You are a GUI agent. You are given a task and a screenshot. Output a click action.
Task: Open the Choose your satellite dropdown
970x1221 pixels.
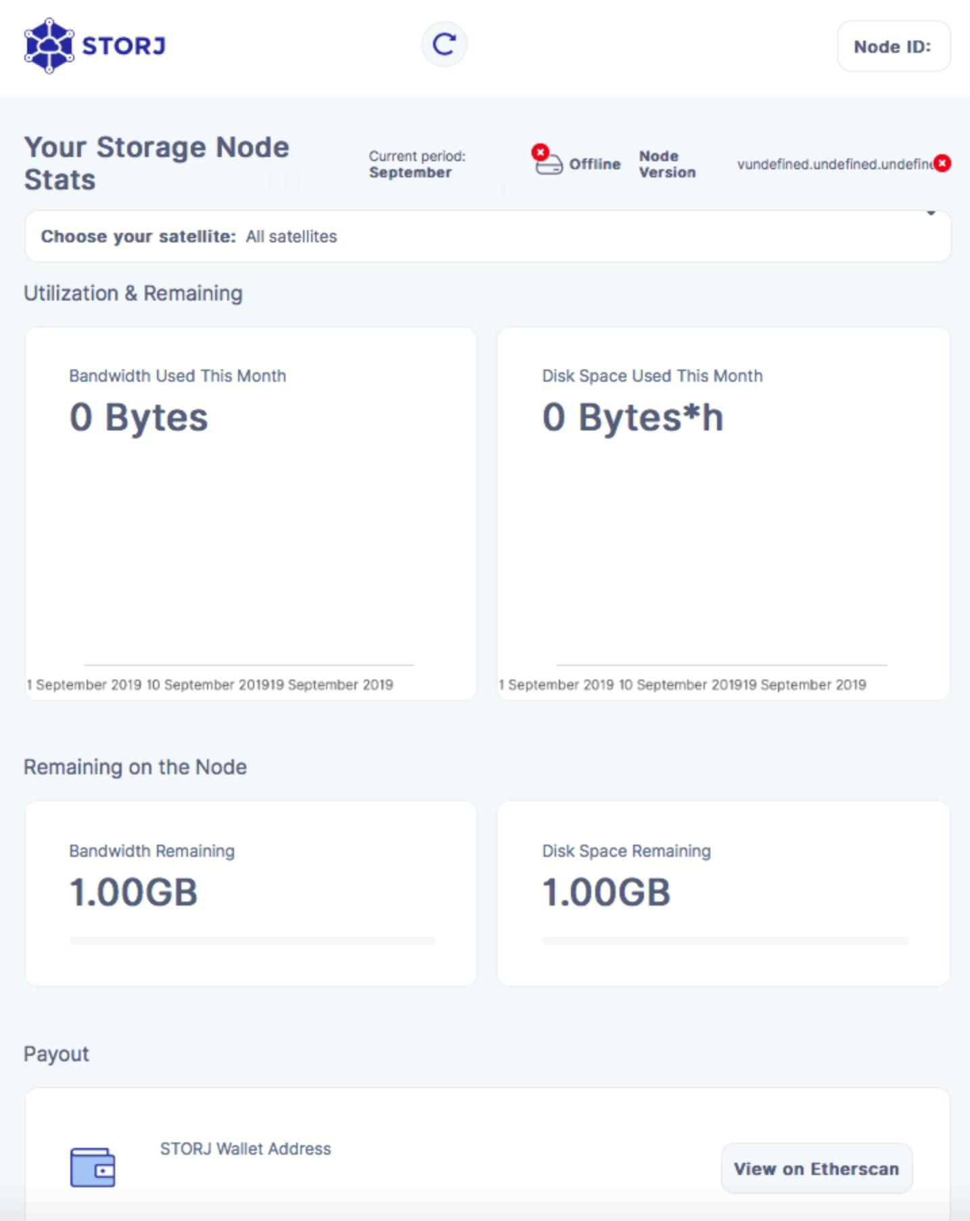488,236
